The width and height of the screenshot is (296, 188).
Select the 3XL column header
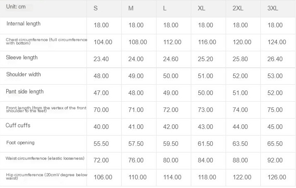[x=272, y=8]
